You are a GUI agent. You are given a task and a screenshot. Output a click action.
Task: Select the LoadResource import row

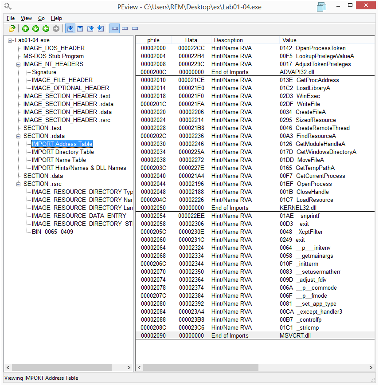(x=255, y=200)
